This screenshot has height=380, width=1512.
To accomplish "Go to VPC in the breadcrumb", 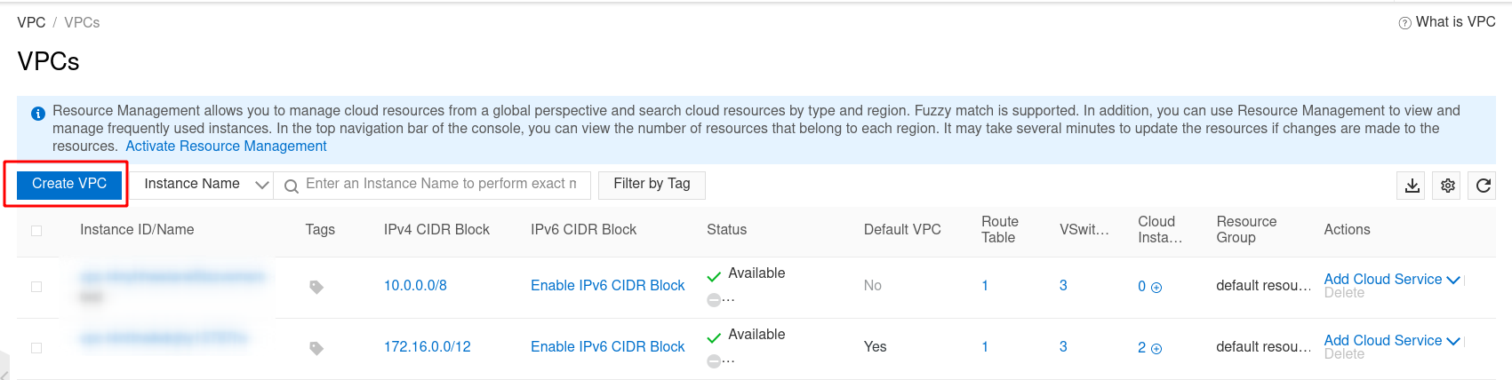I will click(x=31, y=22).
